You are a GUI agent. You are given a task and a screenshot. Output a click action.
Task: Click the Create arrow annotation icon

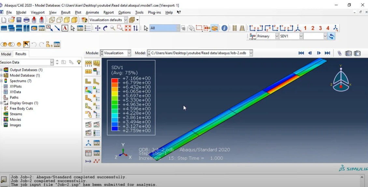(x=57, y=28)
